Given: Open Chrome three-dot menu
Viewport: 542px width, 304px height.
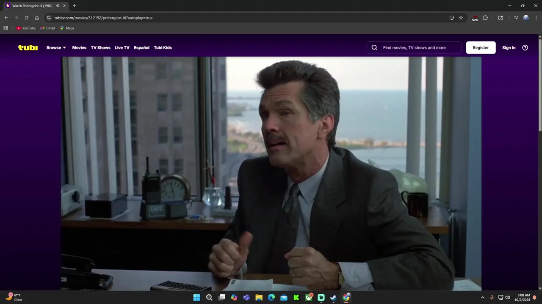Looking at the screenshot, I should [x=536, y=18].
